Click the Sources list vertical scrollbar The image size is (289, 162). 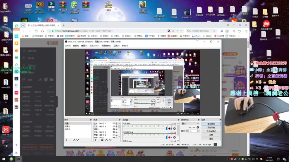(119, 130)
